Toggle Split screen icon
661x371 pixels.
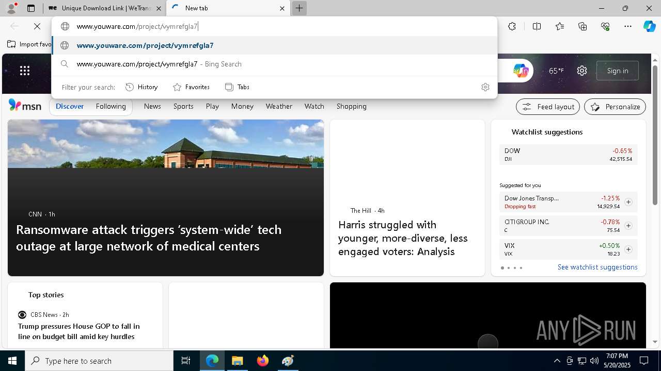click(x=537, y=26)
